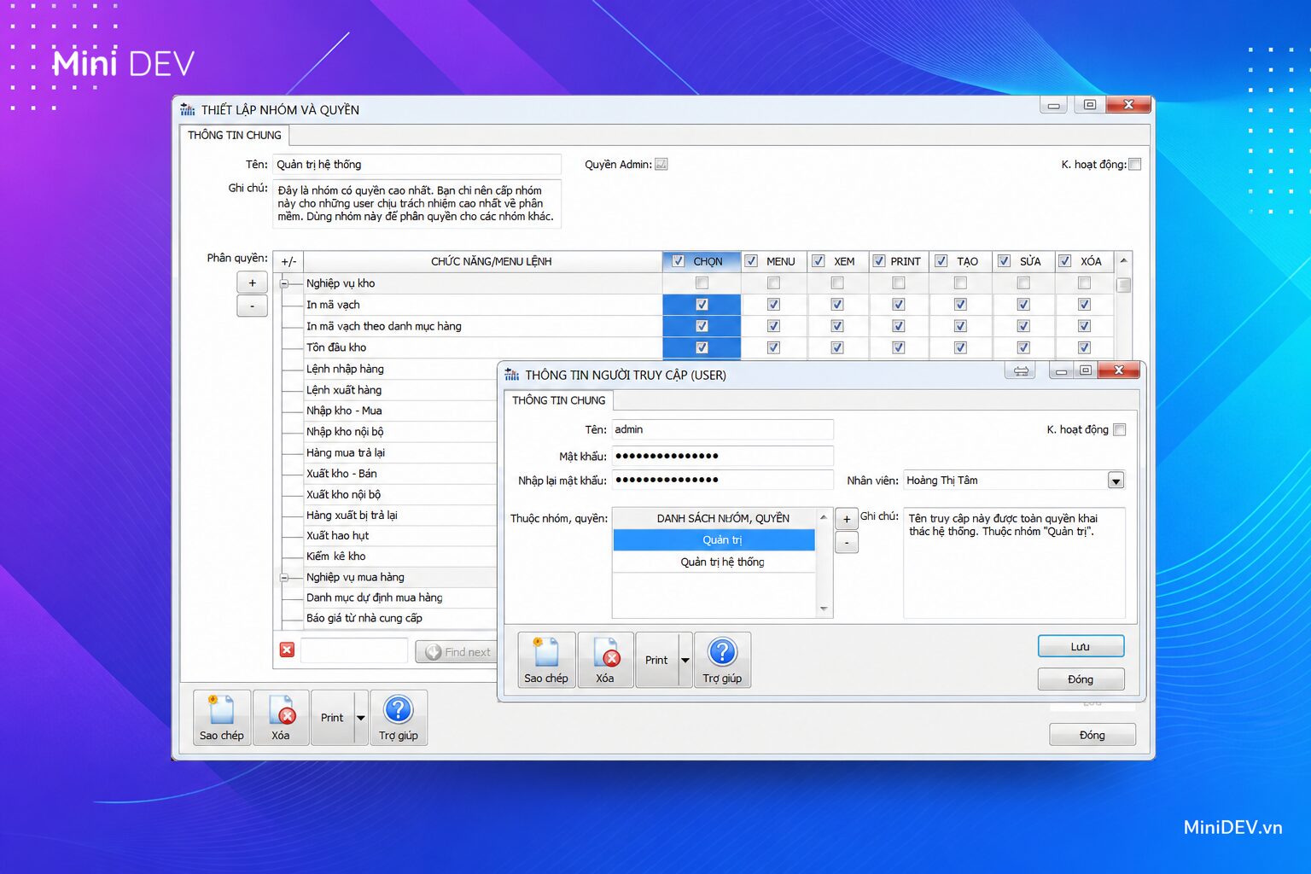Click Print button in group window
This screenshot has height=874, width=1311.
point(332,718)
